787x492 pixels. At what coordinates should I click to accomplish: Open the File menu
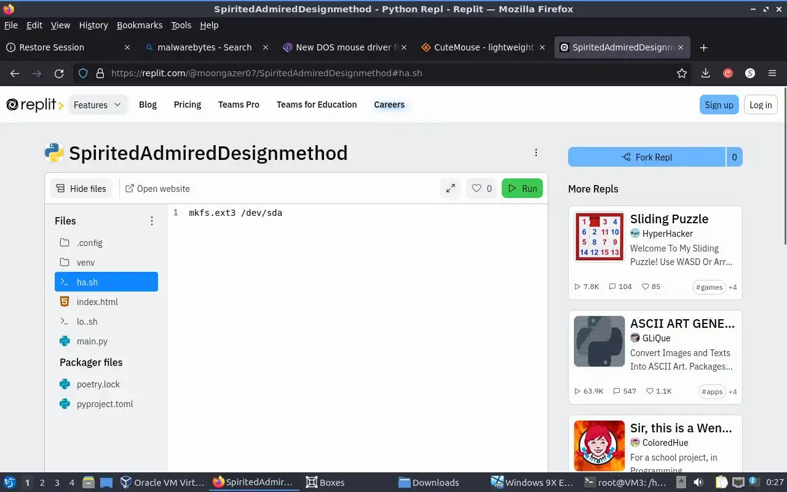[x=11, y=25]
